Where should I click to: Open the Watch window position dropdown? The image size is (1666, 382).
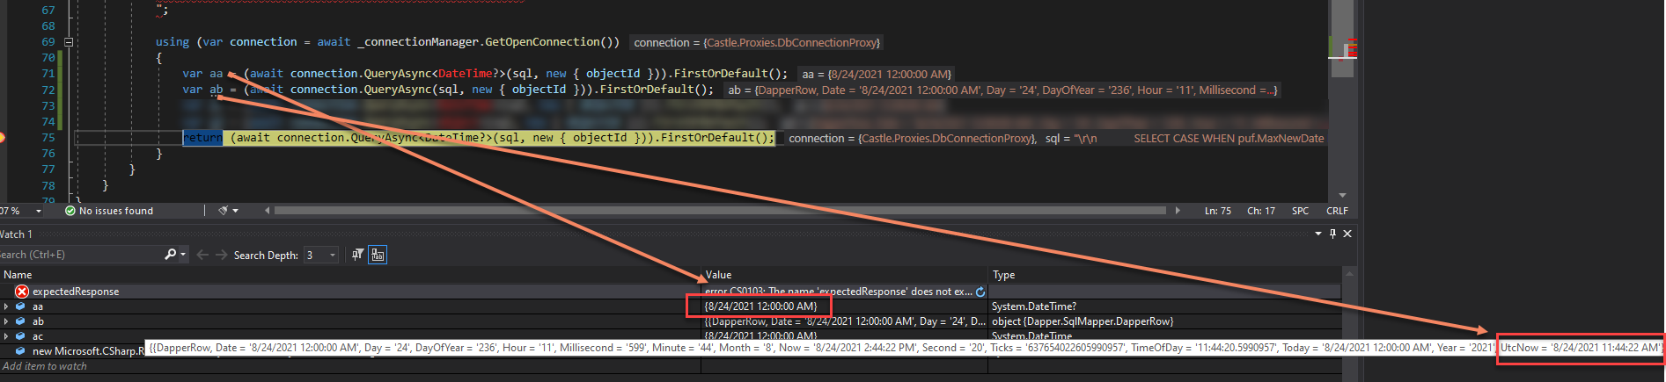coord(1318,234)
